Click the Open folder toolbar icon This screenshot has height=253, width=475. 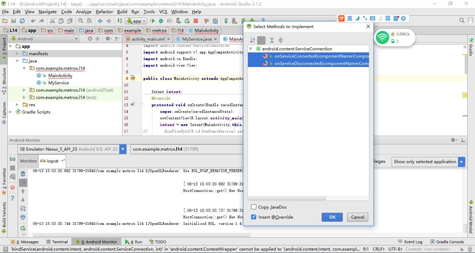click(x=5, y=21)
